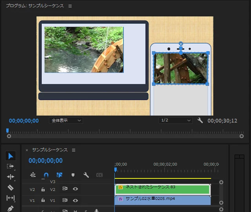Toggle sync lock on V2 track

[65, 189]
